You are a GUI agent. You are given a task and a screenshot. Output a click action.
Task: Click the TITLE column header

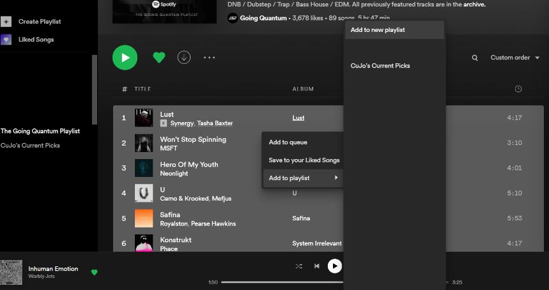[x=143, y=89]
